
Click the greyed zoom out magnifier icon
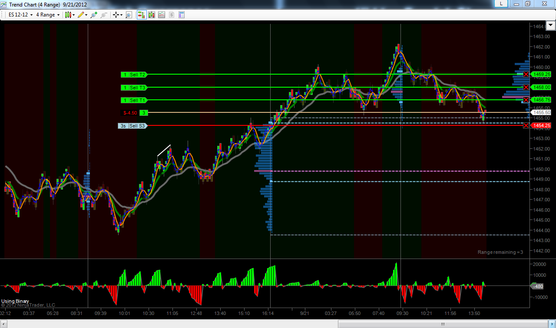click(103, 15)
